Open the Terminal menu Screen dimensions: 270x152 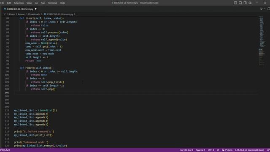[52, 3]
